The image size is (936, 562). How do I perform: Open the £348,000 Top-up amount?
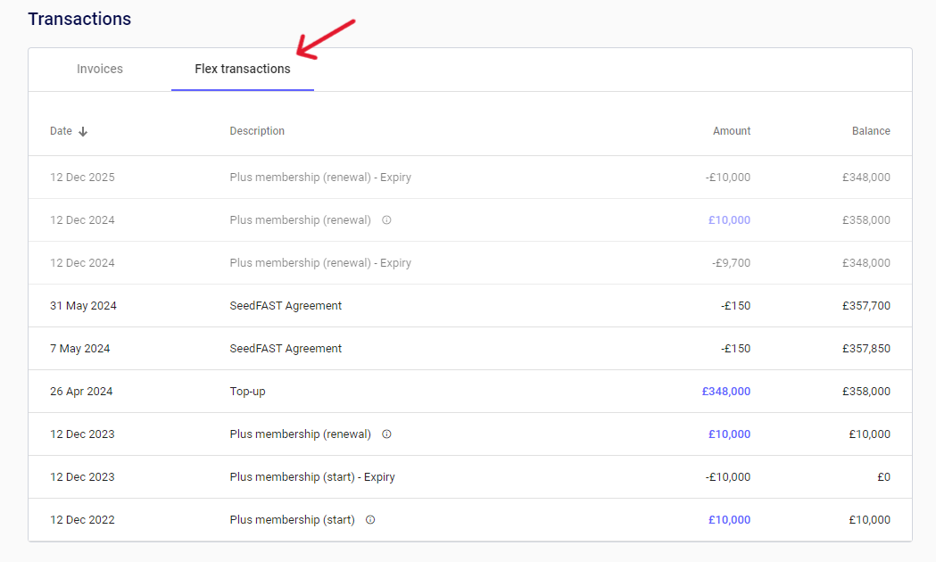pos(725,392)
